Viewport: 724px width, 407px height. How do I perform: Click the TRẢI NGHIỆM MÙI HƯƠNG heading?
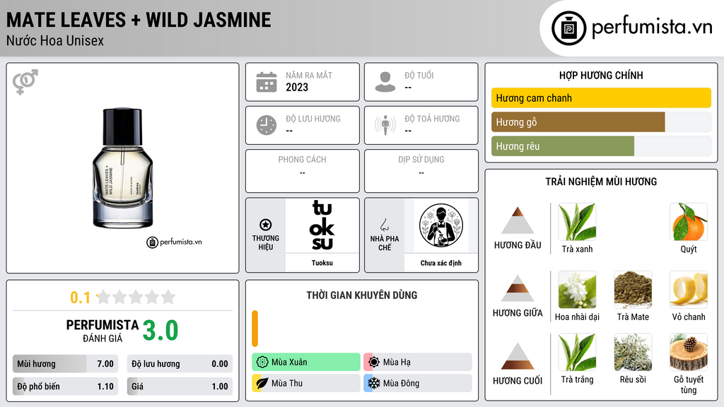601,182
